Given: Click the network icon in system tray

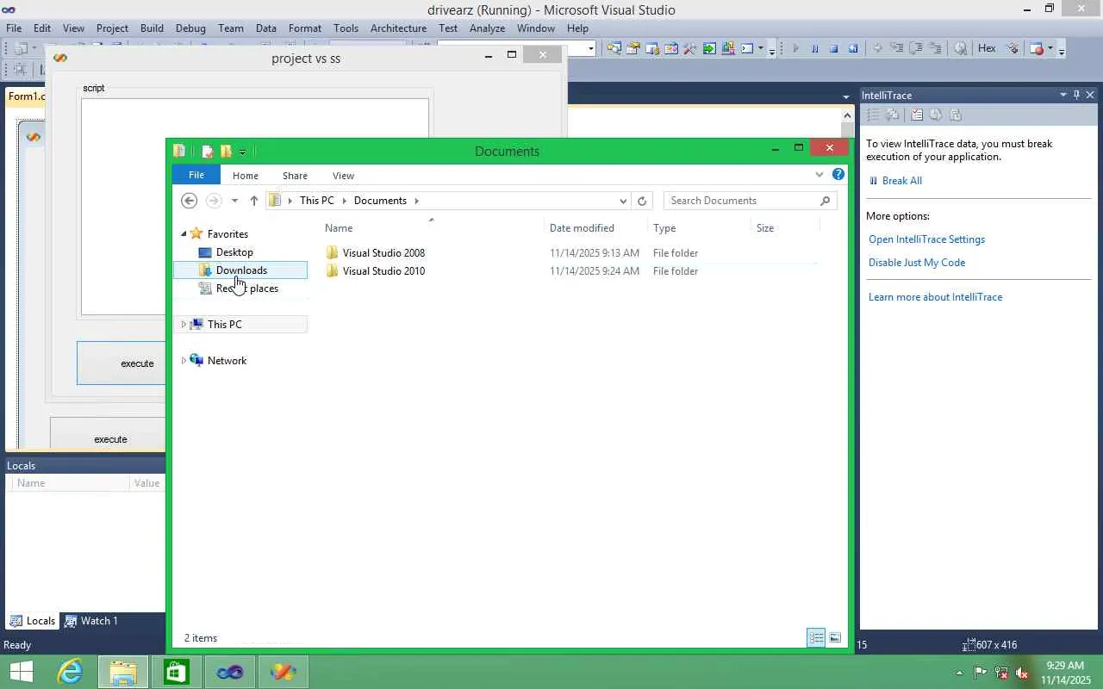Looking at the screenshot, I should (1001, 673).
